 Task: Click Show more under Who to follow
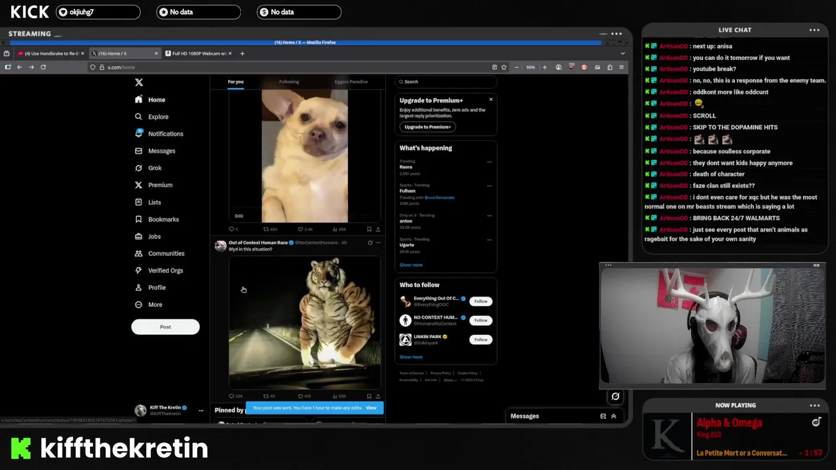pyautogui.click(x=411, y=357)
